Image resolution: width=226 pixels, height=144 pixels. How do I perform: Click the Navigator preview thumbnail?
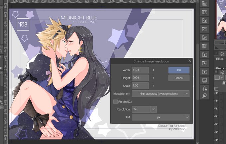click(221, 20)
